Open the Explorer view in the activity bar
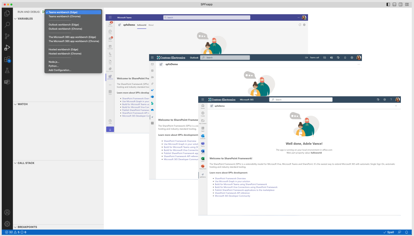The image size is (414, 236). 7,13
